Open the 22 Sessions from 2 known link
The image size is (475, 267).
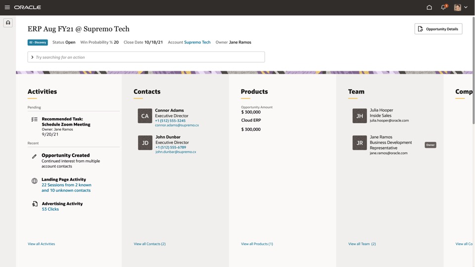coord(66,188)
